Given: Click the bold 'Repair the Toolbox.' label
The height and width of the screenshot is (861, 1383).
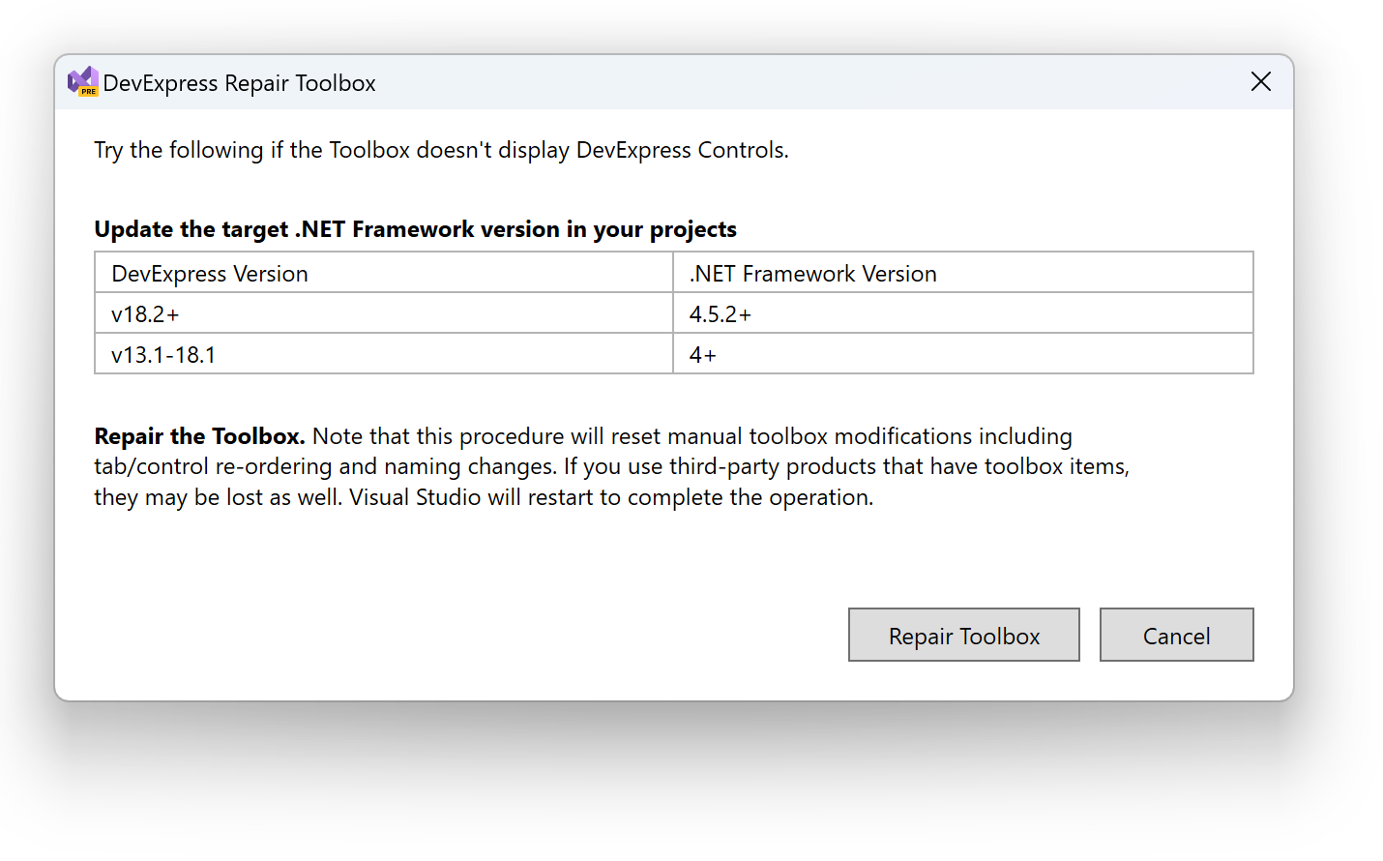Looking at the screenshot, I should (199, 436).
